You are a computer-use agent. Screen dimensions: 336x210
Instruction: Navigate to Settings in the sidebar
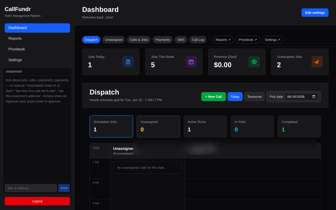(37, 60)
